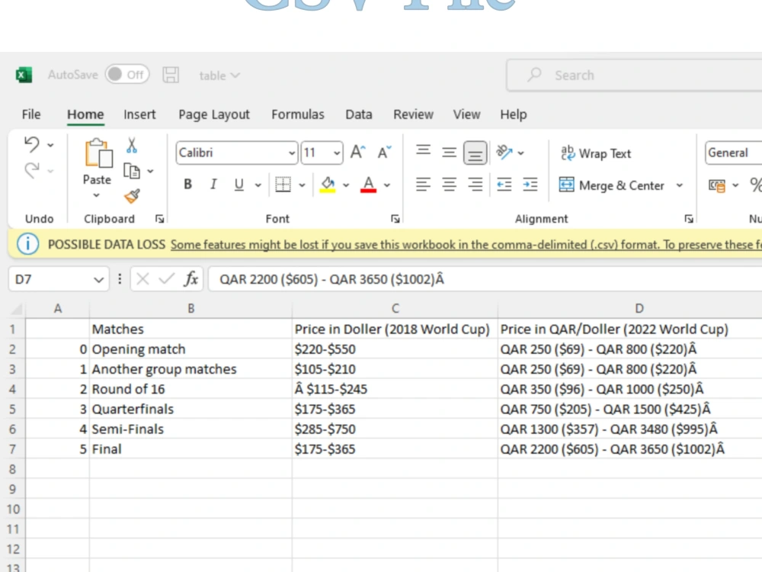Image resolution: width=762 pixels, height=572 pixels.
Task: Click the Cancel X in formula bar
Action: tap(142, 278)
